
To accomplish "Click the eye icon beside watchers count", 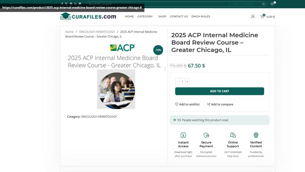I will coord(175,120).
